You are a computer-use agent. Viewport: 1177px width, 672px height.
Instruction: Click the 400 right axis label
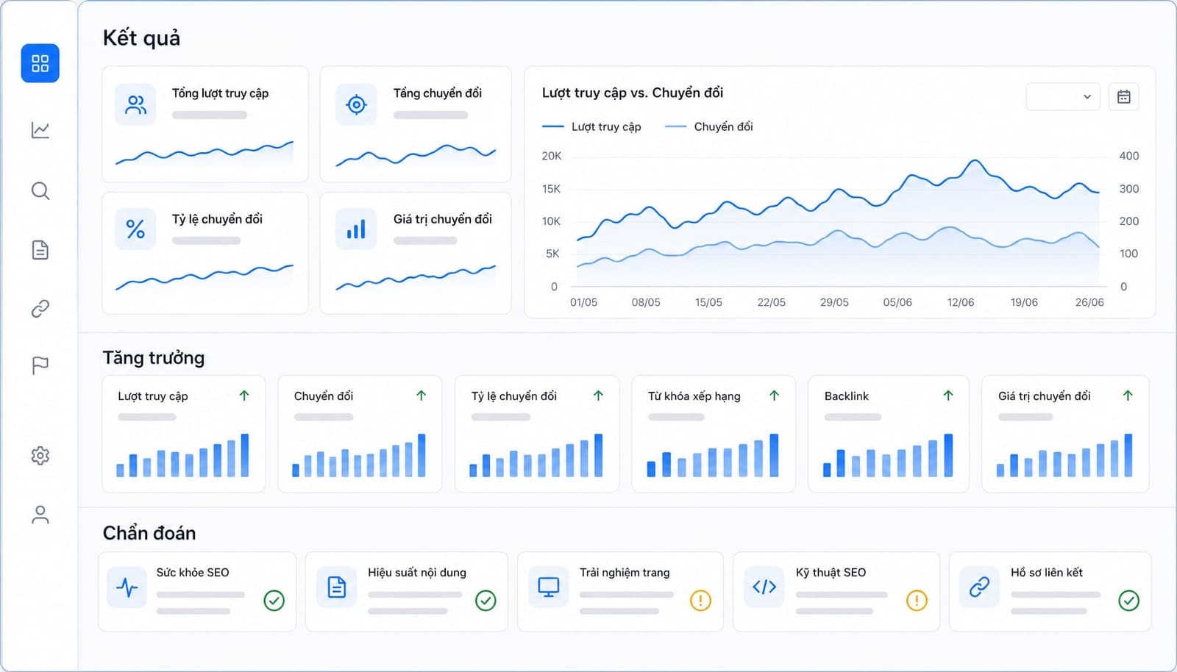point(1129,156)
